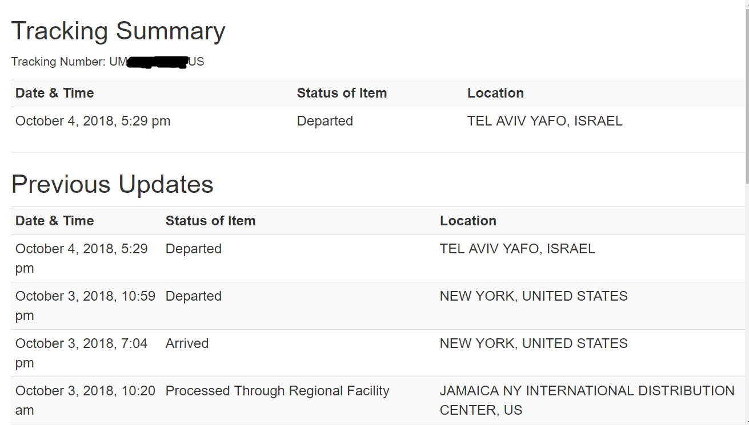Click the Tracking Summary heading
The height and width of the screenshot is (425, 749).
118,31
